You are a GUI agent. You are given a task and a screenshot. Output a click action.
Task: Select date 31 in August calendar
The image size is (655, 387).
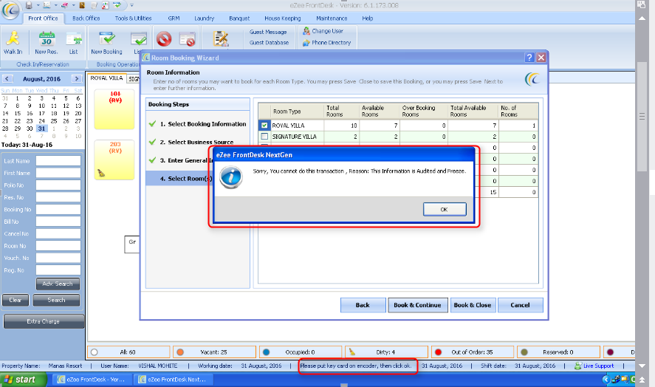point(41,129)
